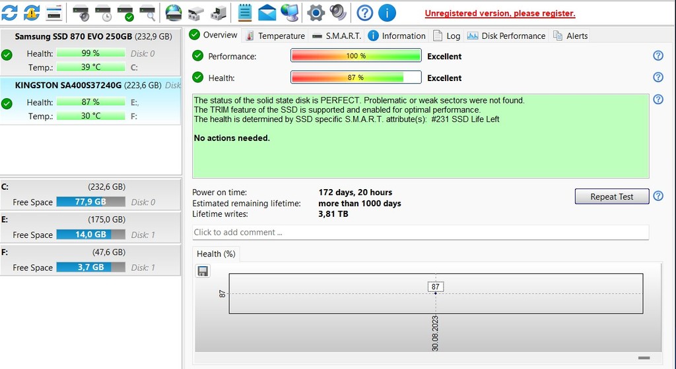Click the disk with speaker test icon
676x369 pixels.
(x=81, y=13)
